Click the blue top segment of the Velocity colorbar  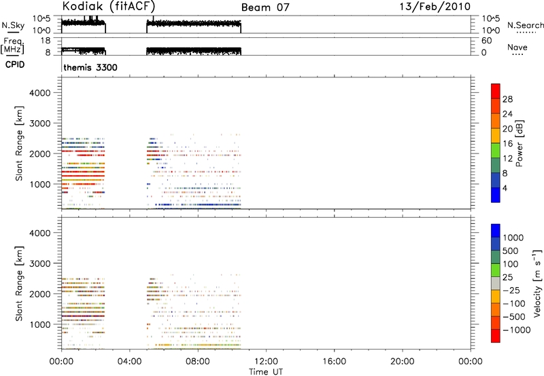(496, 231)
